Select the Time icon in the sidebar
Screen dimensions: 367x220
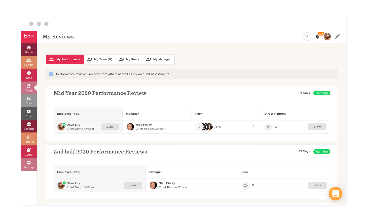click(29, 75)
